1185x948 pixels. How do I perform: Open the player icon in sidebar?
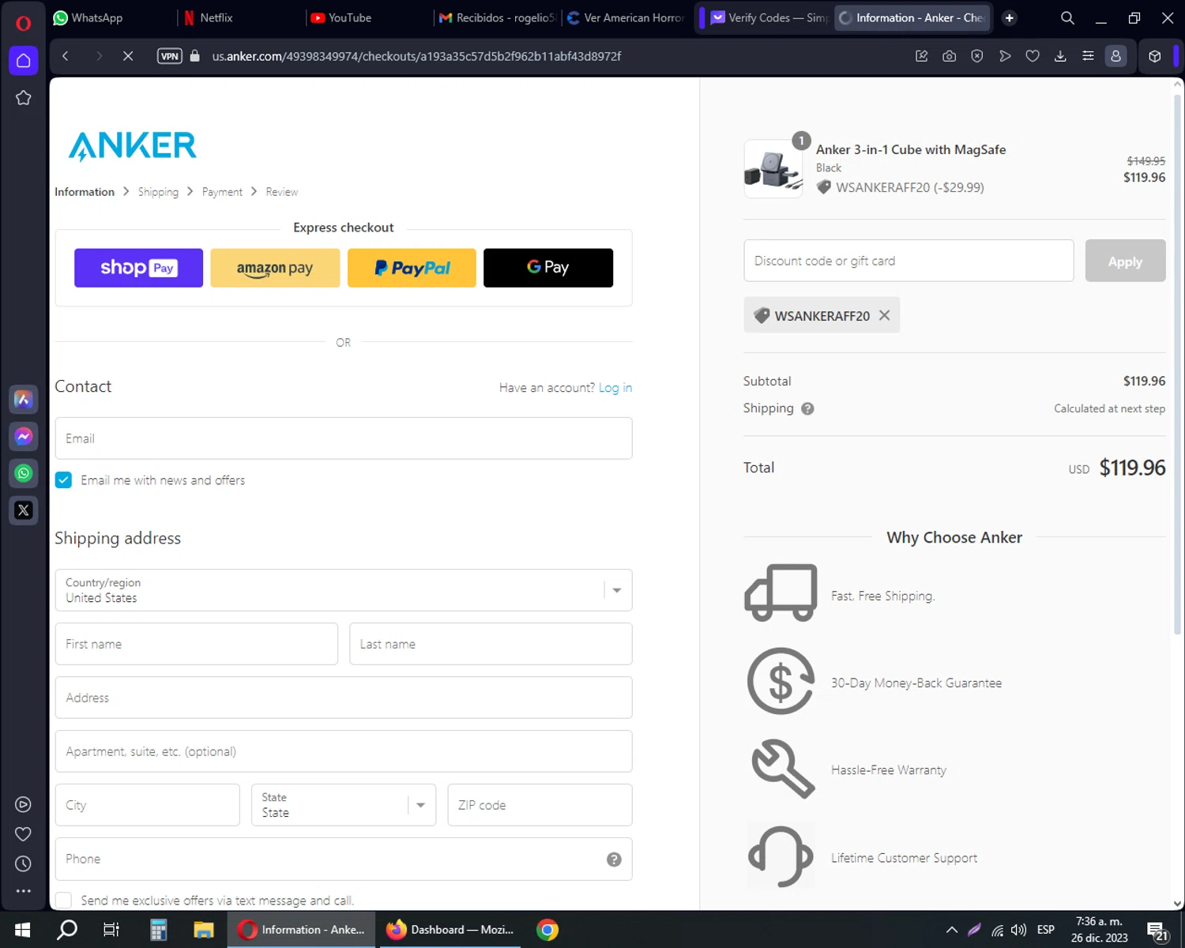23,804
